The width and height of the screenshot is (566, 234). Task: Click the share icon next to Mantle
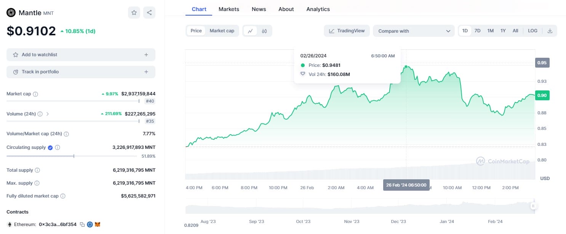(x=149, y=13)
